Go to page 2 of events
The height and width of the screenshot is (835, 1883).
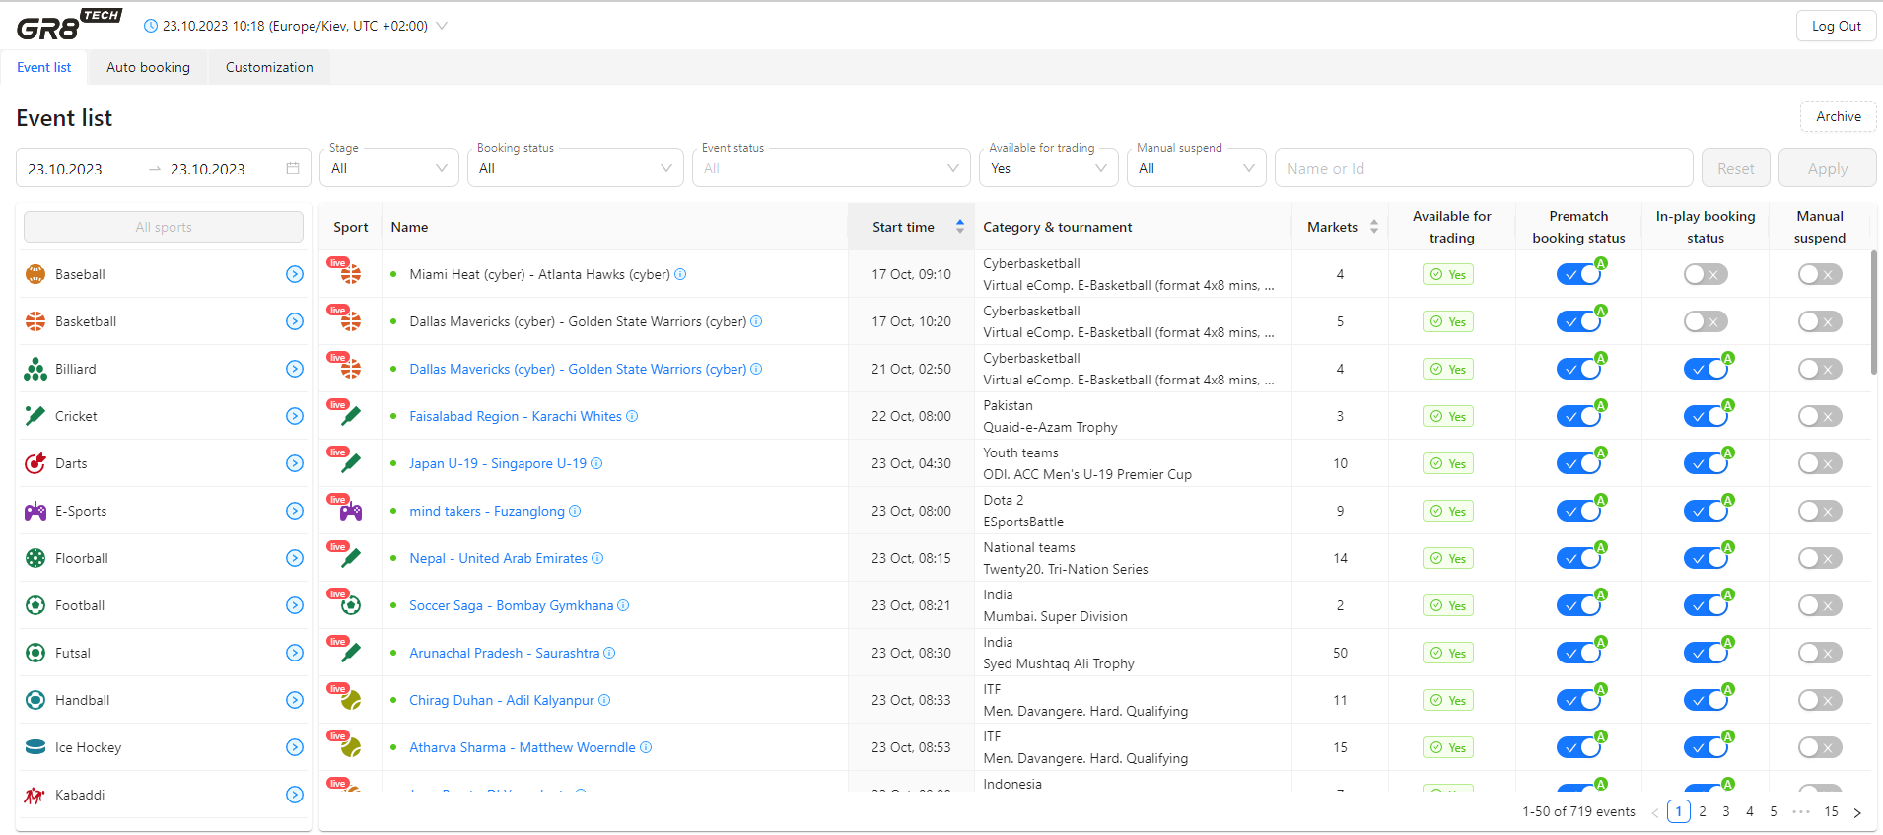point(1703,811)
